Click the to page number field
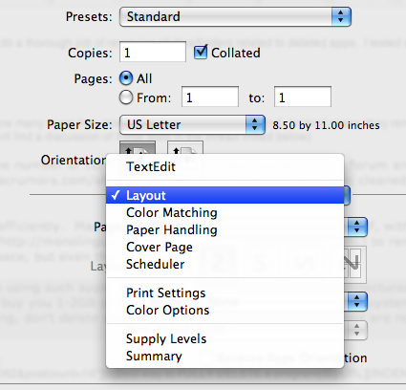The width and height of the screenshot is (406, 390). point(303,97)
